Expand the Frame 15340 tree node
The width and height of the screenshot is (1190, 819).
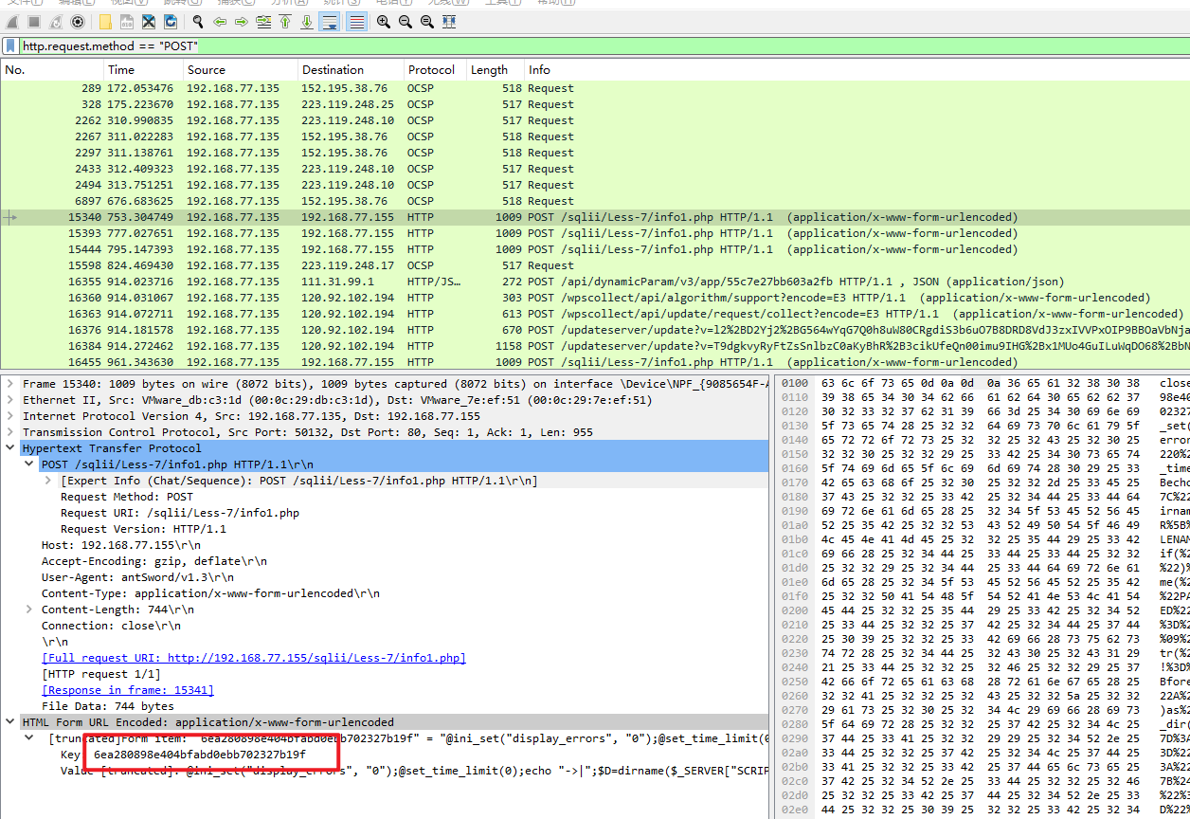coord(9,384)
